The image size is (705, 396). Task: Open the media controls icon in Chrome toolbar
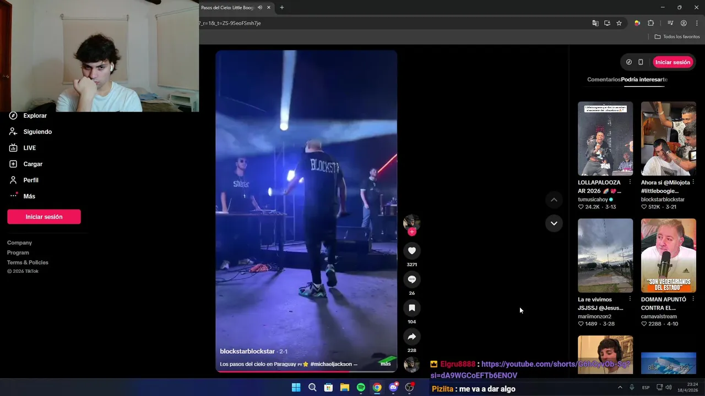(670, 23)
